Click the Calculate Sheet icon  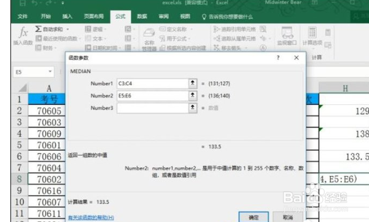[x=328, y=45]
